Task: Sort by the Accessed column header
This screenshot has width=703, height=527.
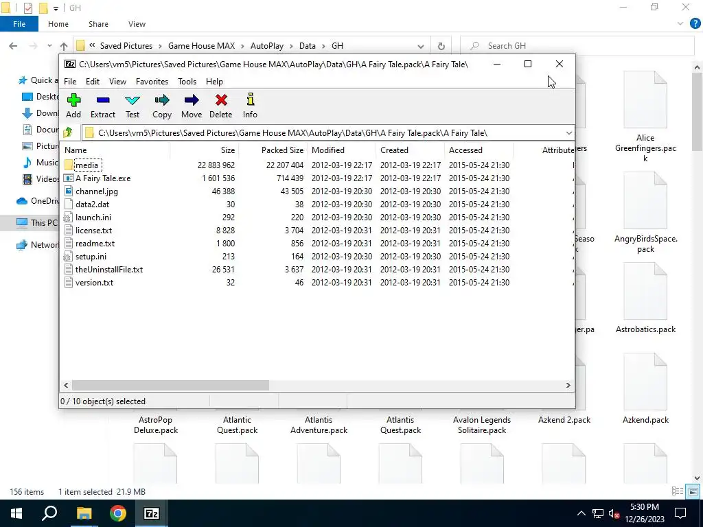Action: pyautogui.click(x=479, y=150)
